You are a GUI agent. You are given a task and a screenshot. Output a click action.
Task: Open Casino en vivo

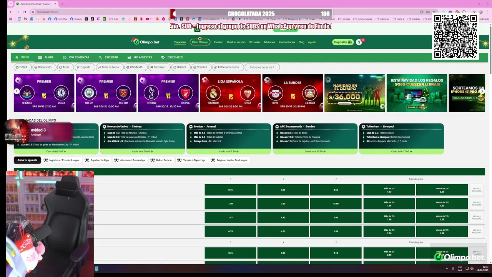(x=236, y=42)
